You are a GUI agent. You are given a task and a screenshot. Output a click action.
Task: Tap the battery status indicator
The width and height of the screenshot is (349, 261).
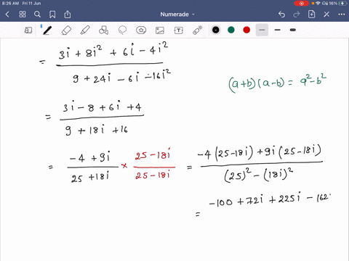click(343, 4)
